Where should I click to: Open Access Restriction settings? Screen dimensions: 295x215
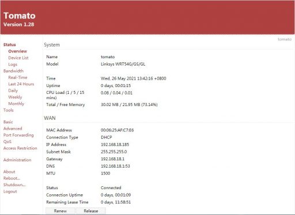20,148
